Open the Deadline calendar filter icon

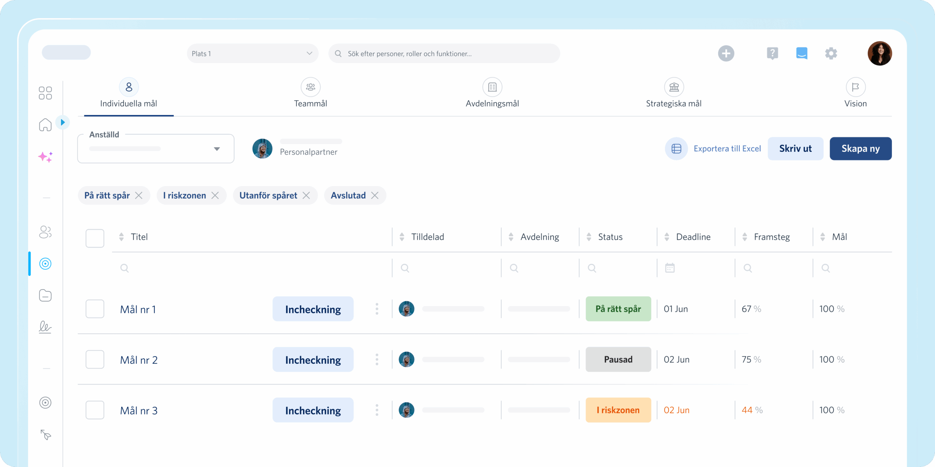[670, 268]
